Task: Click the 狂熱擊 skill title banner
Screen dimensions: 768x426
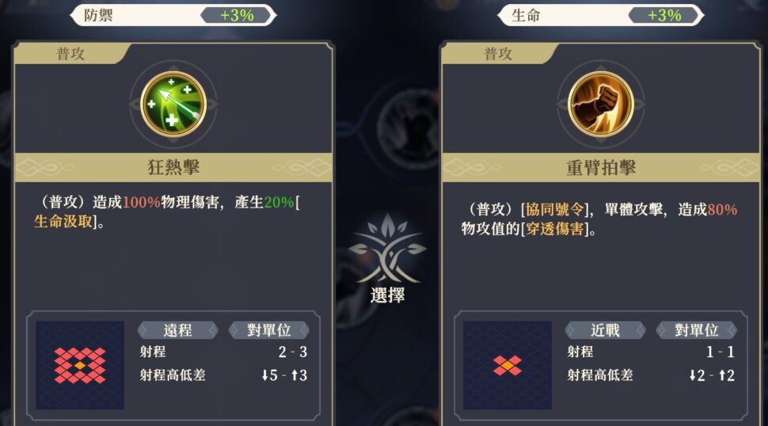Action: coord(173,167)
